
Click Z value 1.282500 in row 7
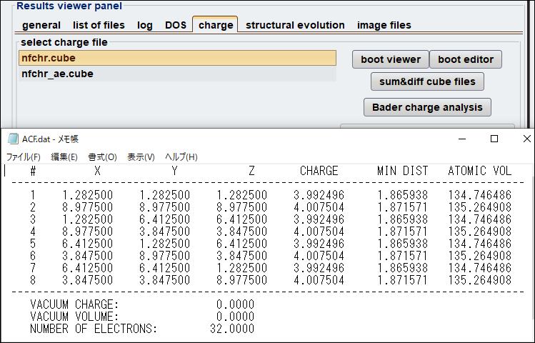pyautogui.click(x=241, y=268)
